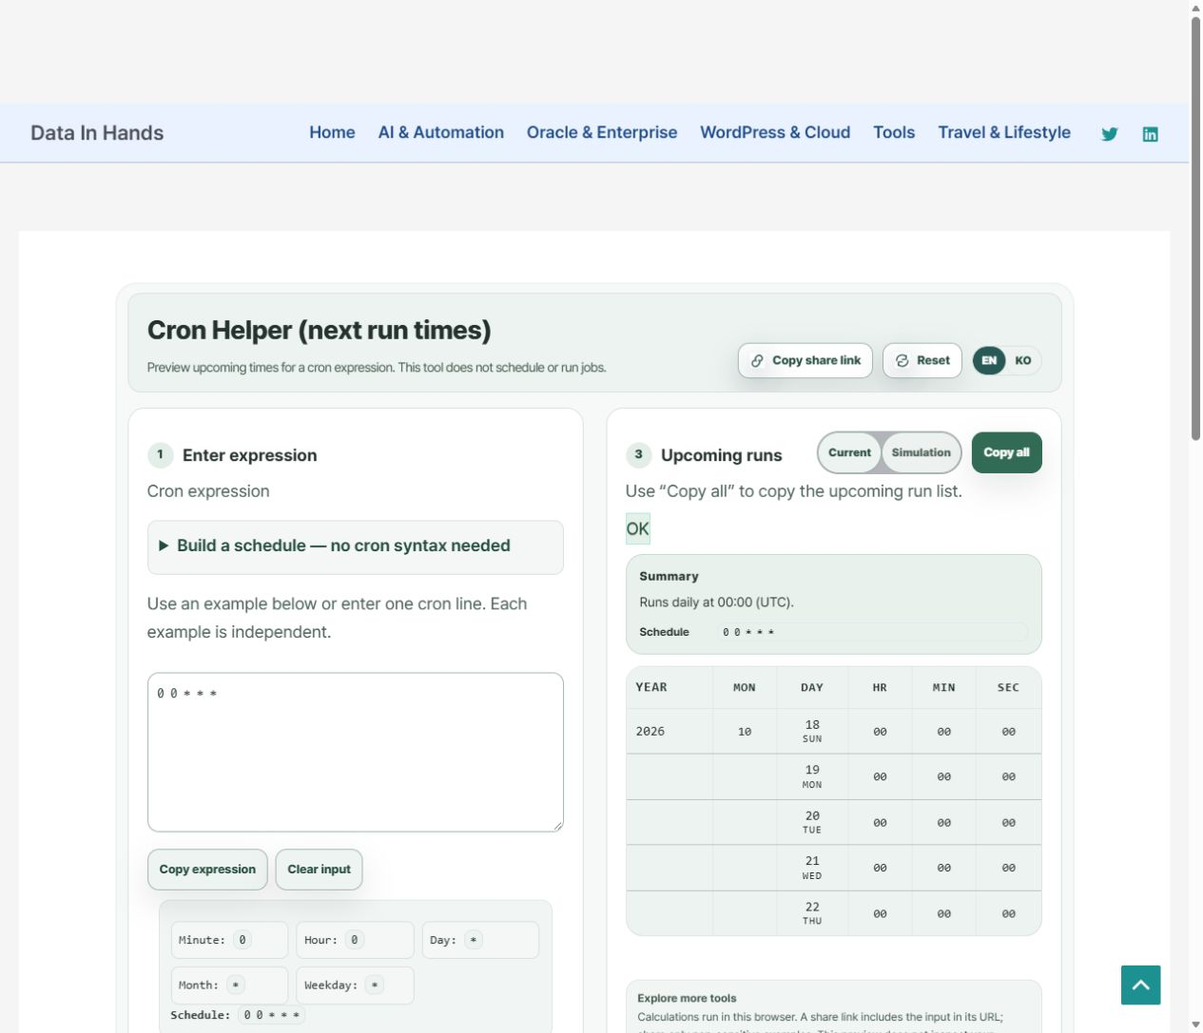The height and width of the screenshot is (1033, 1203).
Task: Click the Clear input button
Action: [319, 870]
